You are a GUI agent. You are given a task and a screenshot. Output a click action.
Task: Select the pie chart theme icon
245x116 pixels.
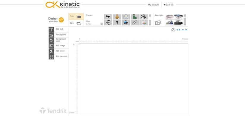coord(143,22)
